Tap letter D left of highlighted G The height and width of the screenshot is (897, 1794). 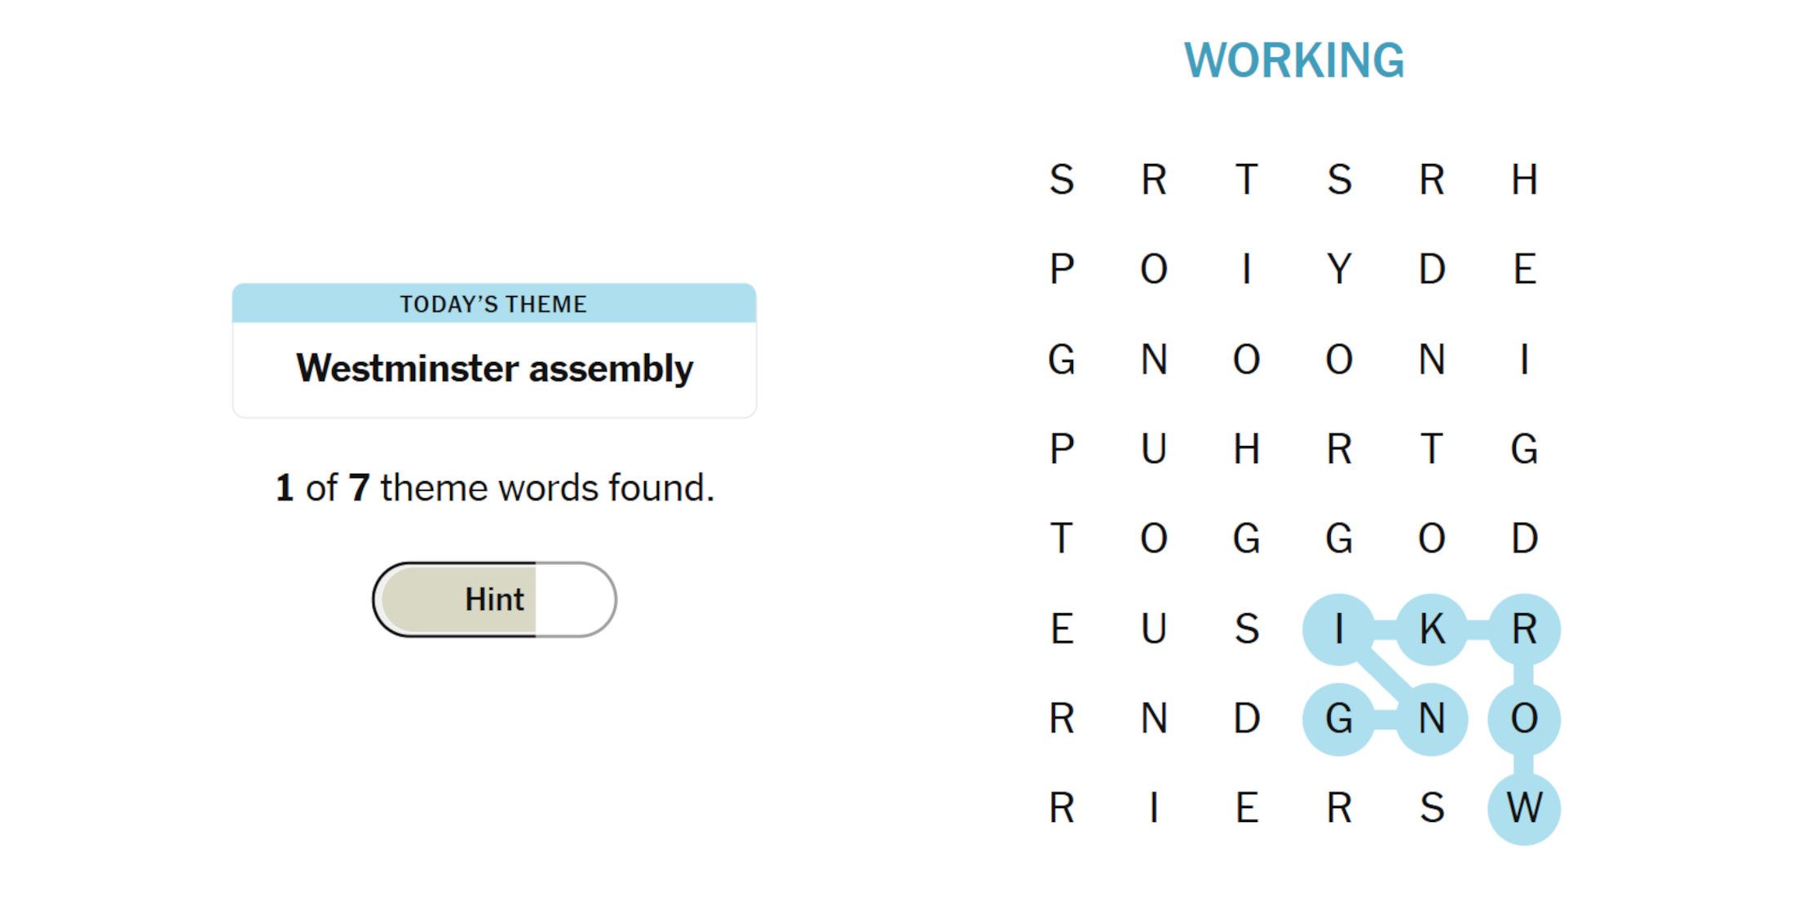click(1247, 718)
